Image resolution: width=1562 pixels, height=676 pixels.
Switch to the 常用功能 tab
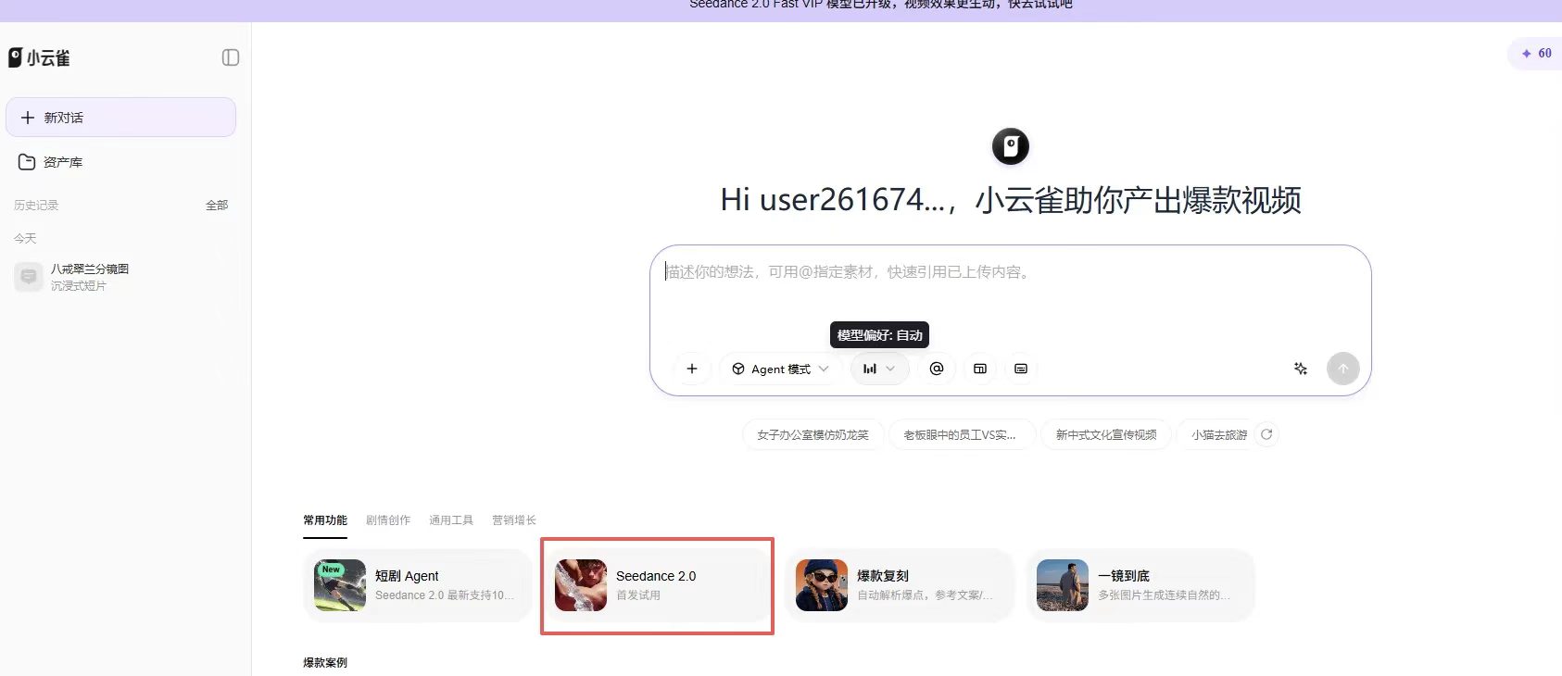tap(325, 520)
